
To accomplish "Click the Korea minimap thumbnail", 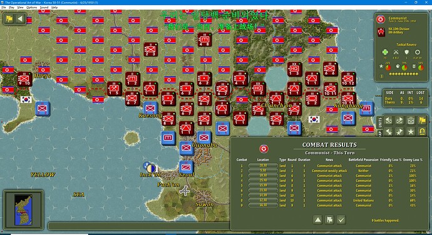I will click(23, 209).
